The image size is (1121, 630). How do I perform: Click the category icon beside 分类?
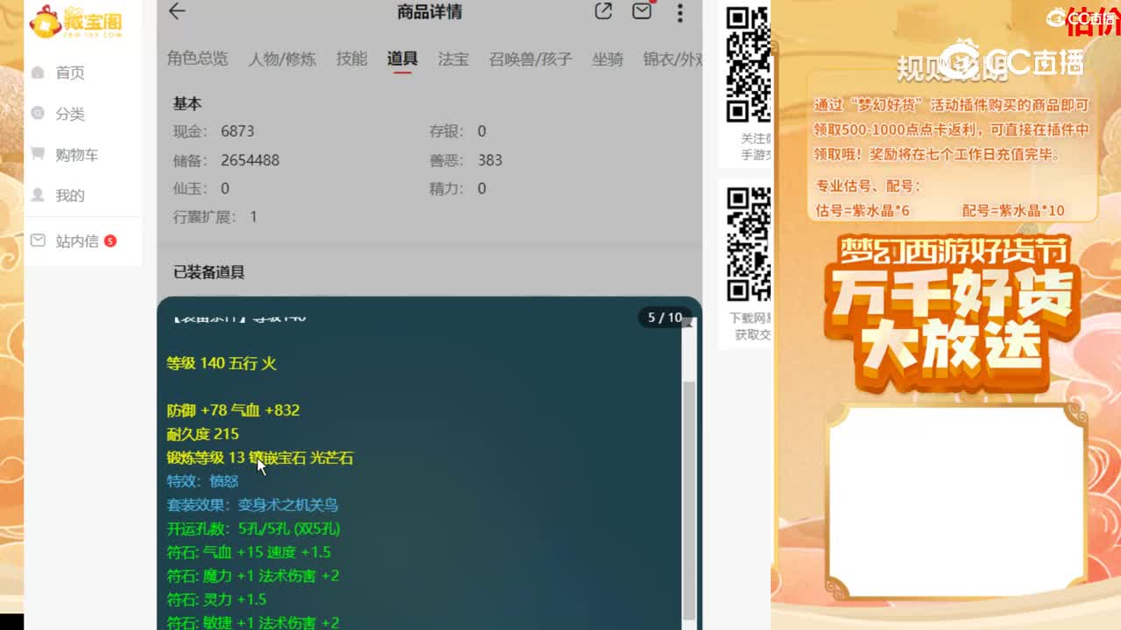pos(38,113)
